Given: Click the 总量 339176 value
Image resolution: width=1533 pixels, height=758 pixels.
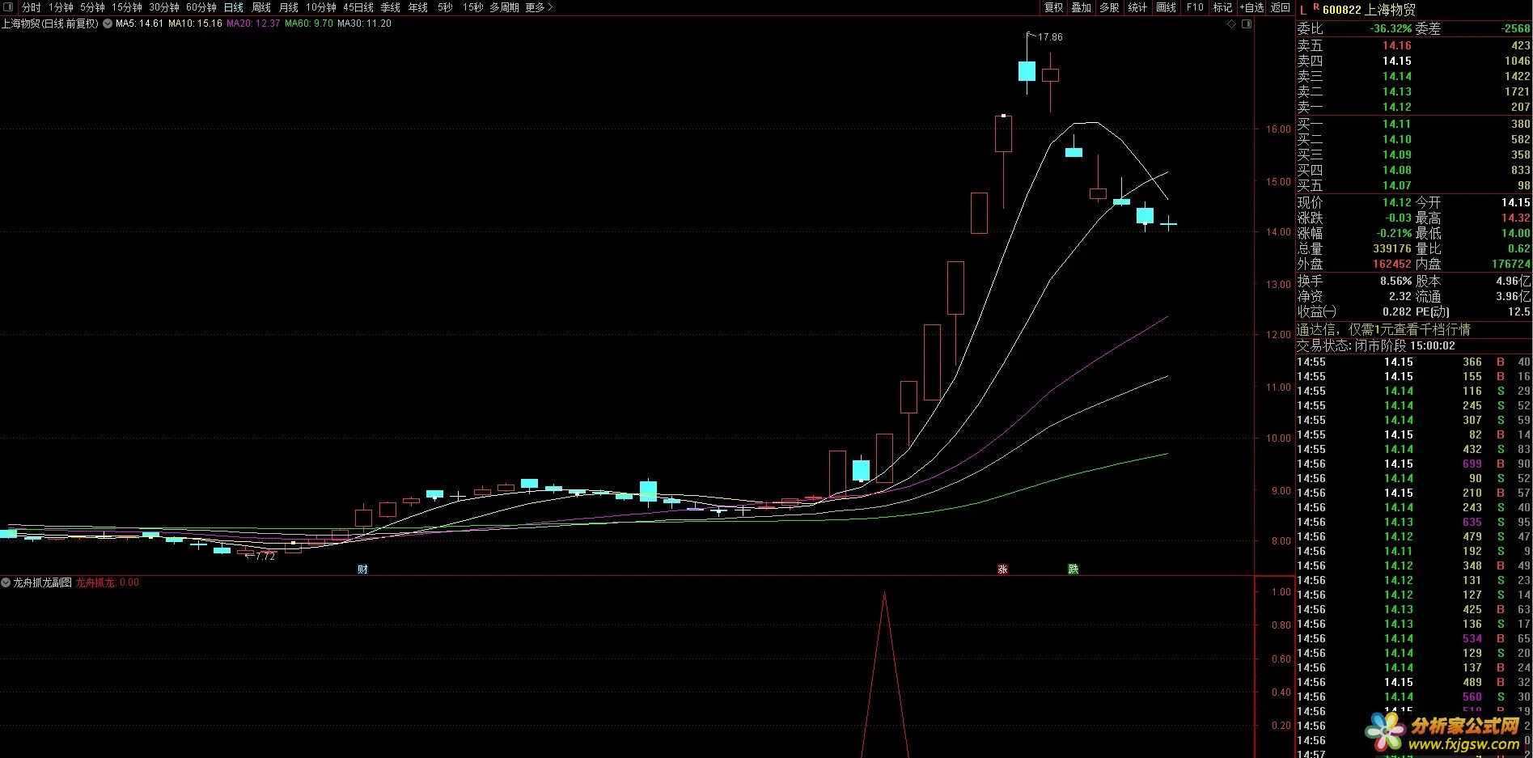Looking at the screenshot, I should [1391, 248].
